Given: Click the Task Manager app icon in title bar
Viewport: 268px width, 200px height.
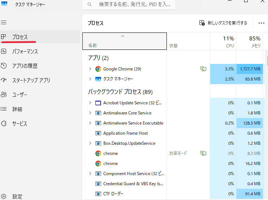Looking at the screenshot, I should tap(4, 4).
